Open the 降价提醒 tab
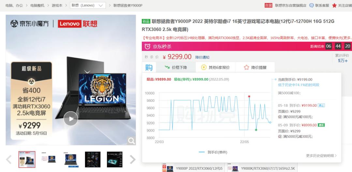352x172 pixels. pos(255,67)
